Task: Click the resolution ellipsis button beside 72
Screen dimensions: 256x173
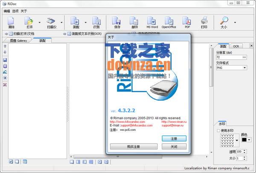Action: (244, 57)
